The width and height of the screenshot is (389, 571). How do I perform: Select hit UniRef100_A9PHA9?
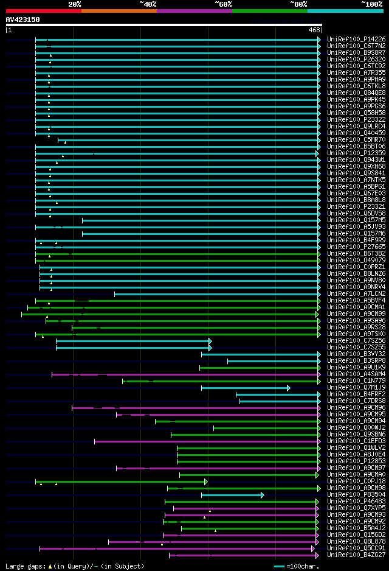coord(356,79)
